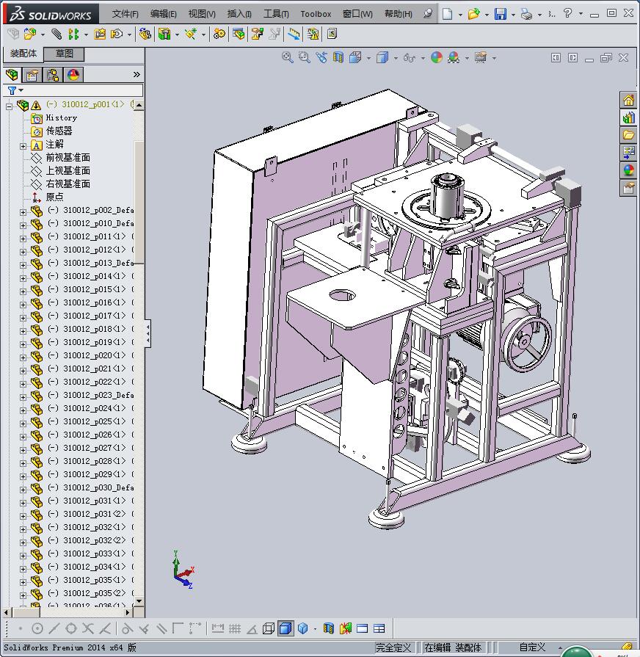Screen dimensions: 640x657
Task: Open the ConfigurationManager tab icon
Action: [53, 75]
